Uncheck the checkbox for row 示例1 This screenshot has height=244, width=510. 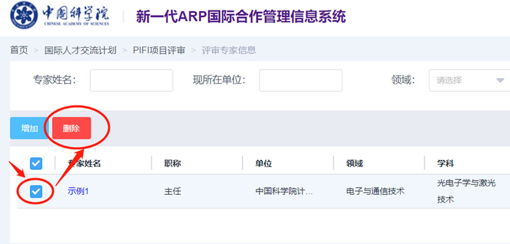point(36,191)
